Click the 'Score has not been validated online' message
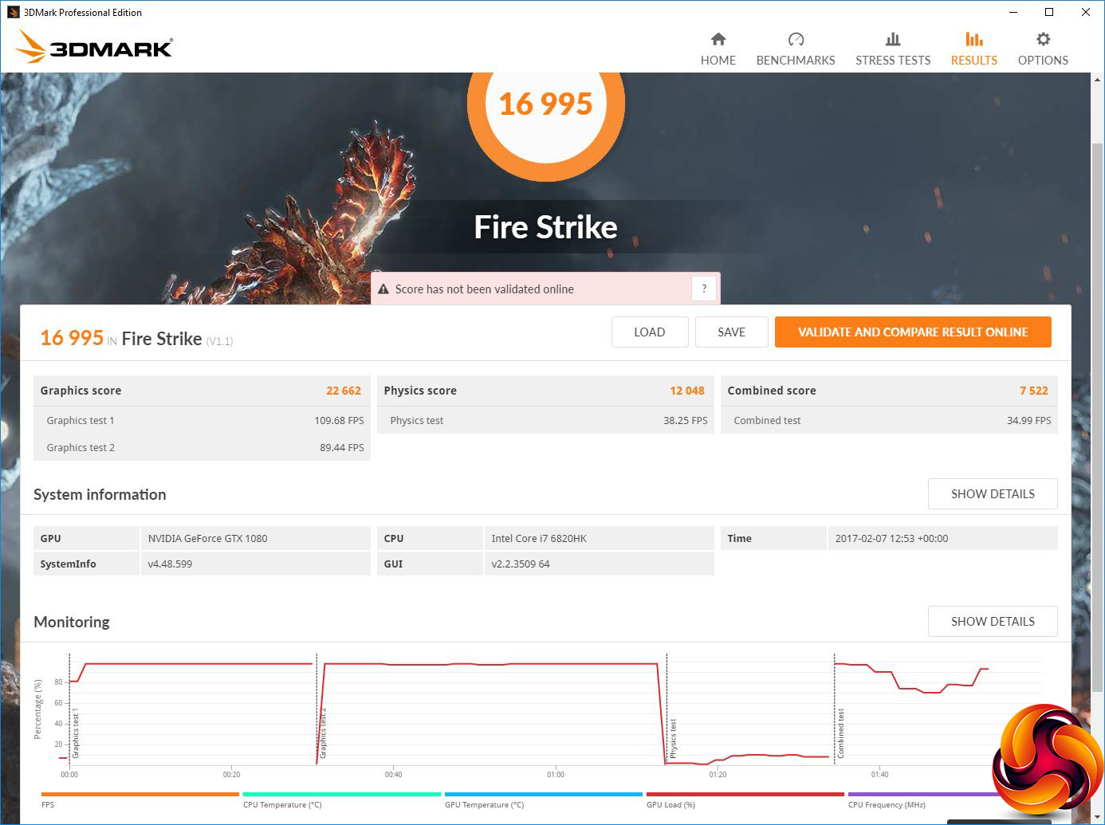Image resolution: width=1105 pixels, height=825 pixels. (x=484, y=289)
